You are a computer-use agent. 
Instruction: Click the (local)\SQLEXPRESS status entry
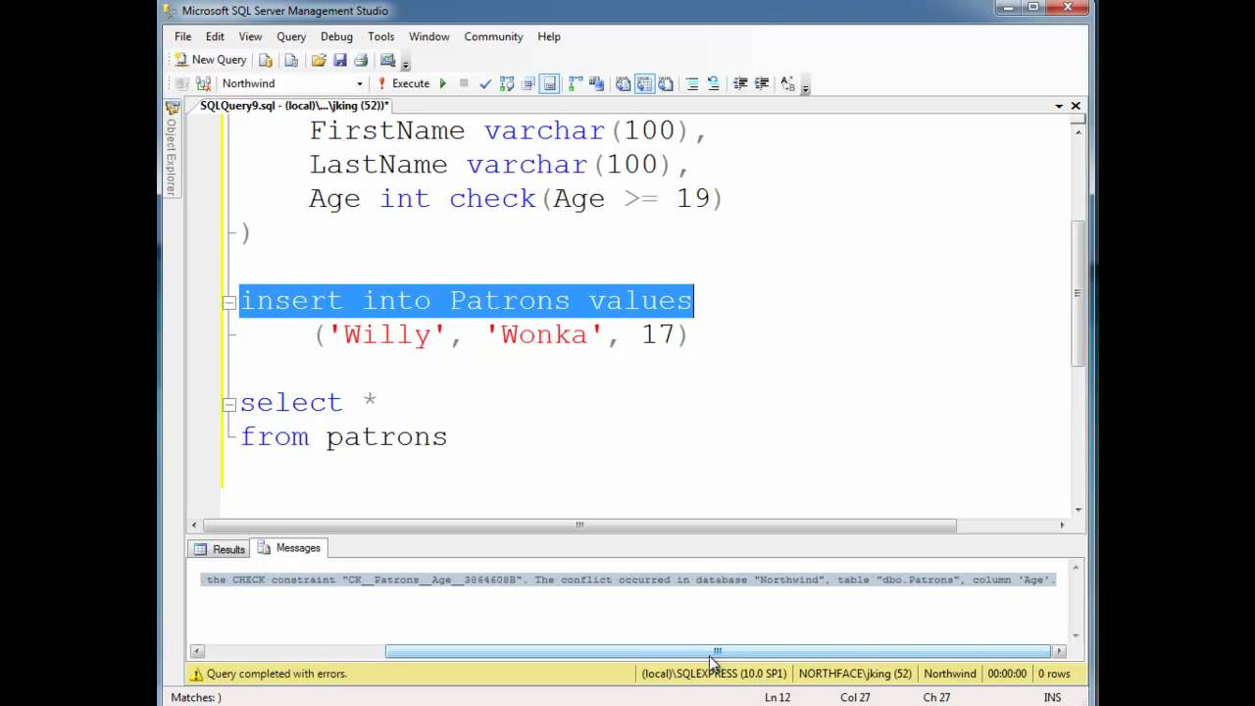[x=714, y=674]
